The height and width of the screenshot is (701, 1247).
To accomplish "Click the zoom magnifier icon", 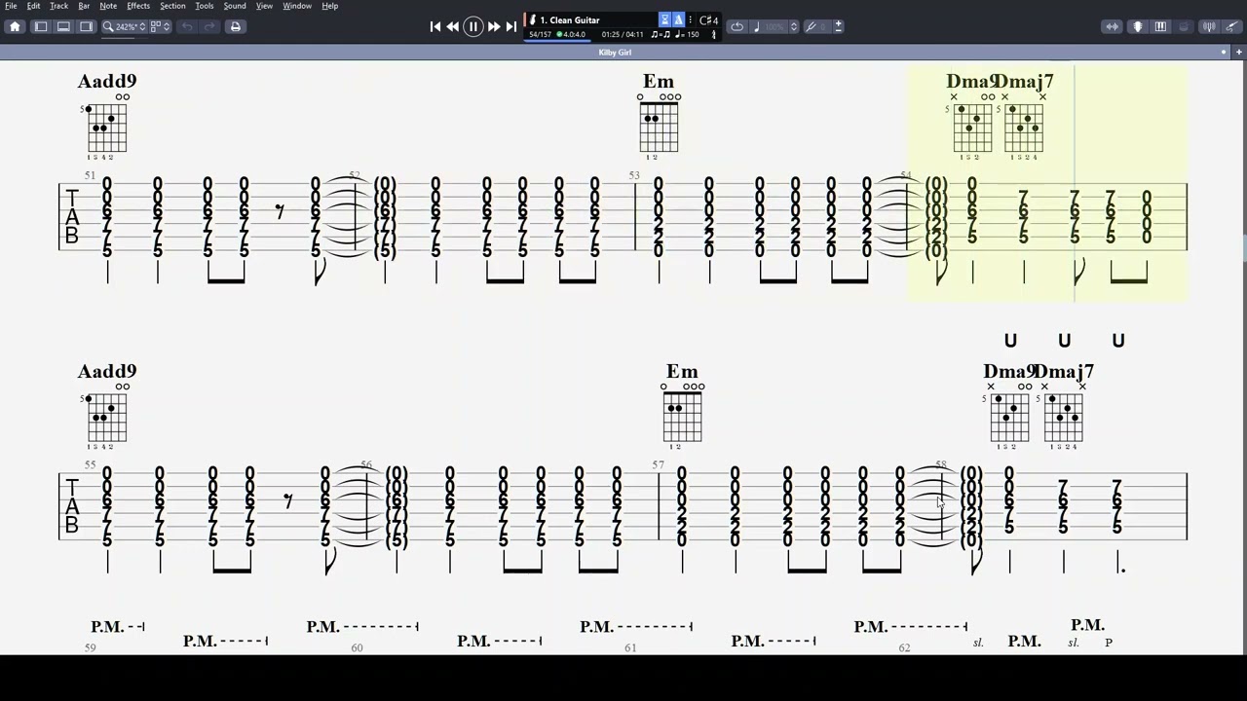I will pyautogui.click(x=108, y=26).
